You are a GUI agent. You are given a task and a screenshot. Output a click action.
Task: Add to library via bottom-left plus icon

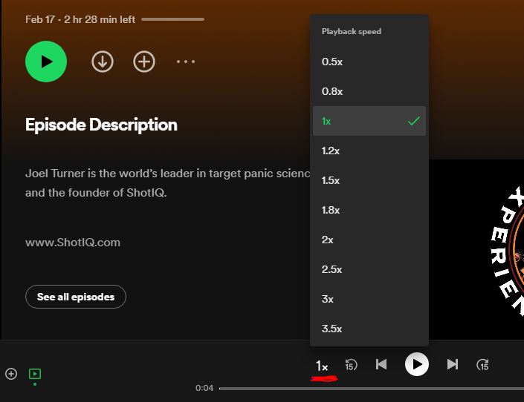tap(11, 374)
